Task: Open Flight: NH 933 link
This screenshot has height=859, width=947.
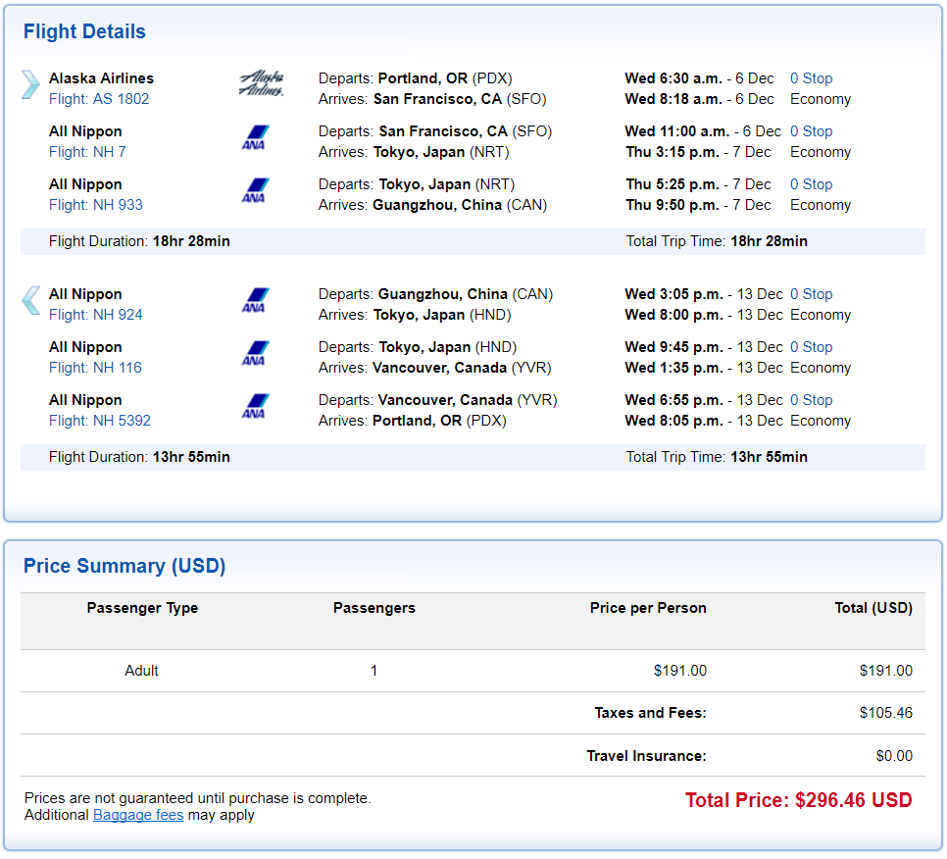Action: [x=96, y=205]
